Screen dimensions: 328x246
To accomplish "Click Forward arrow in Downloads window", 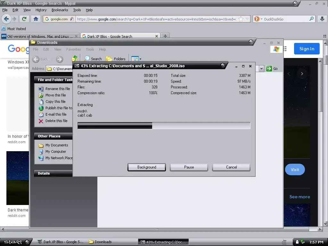I will [59, 59].
